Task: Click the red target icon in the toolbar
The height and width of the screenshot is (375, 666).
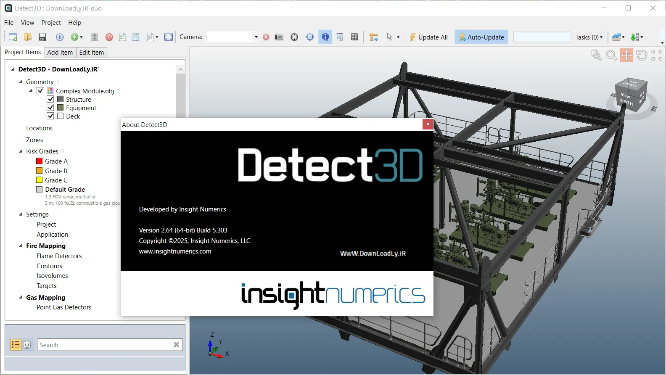Action: coord(109,37)
